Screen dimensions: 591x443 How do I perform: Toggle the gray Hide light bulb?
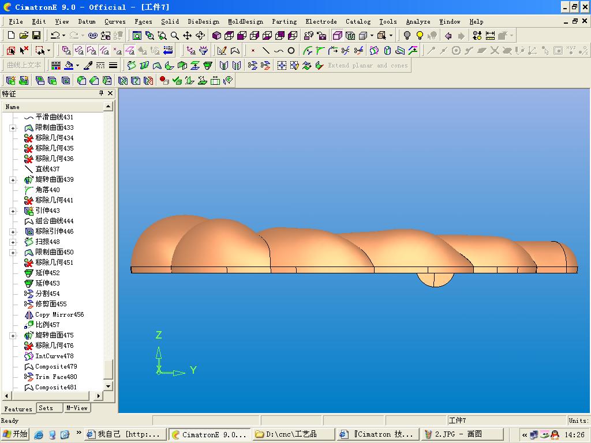407,35
